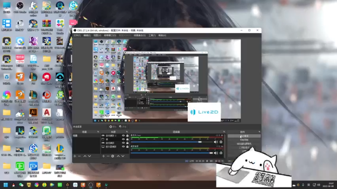337x189 pixels.
Task: Add a new scene with the plus icon
Action: coord(75,156)
